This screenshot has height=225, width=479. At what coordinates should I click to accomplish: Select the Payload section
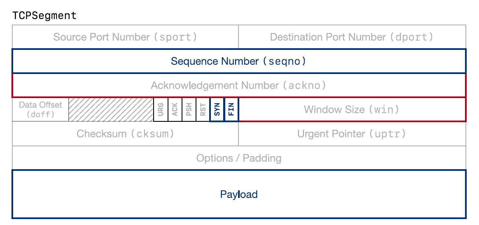[238, 195]
